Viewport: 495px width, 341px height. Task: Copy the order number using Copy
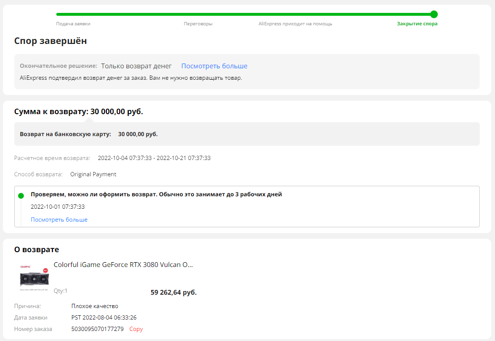[x=135, y=329]
